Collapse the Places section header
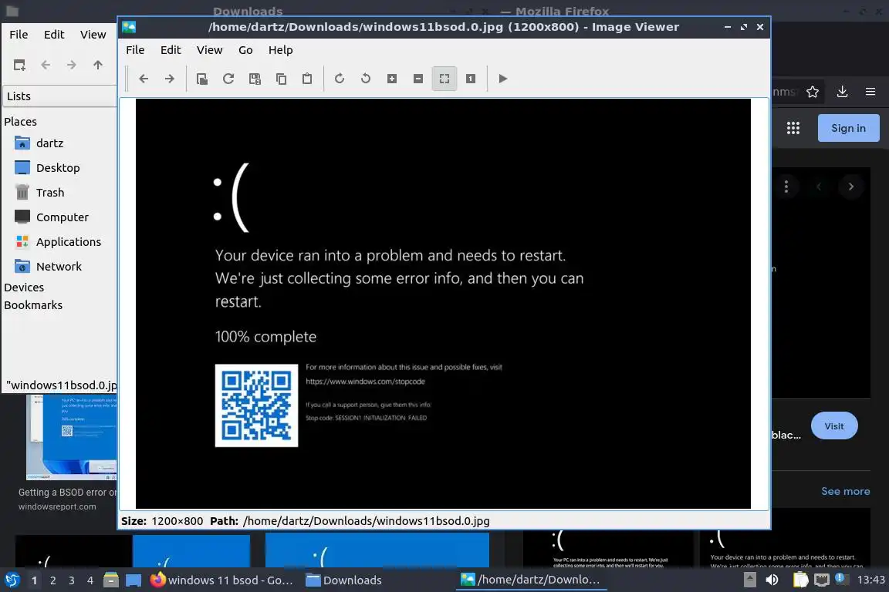This screenshot has width=889, height=592. 20,122
